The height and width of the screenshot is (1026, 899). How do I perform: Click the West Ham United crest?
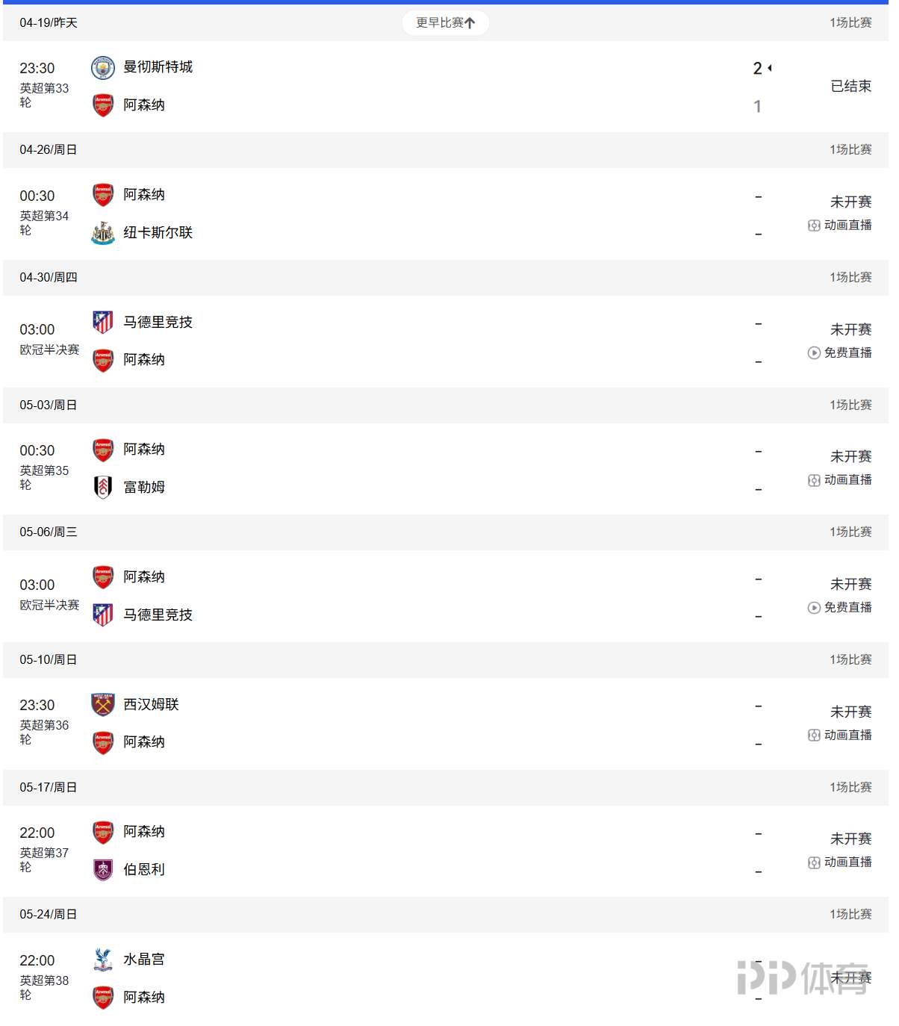(103, 705)
